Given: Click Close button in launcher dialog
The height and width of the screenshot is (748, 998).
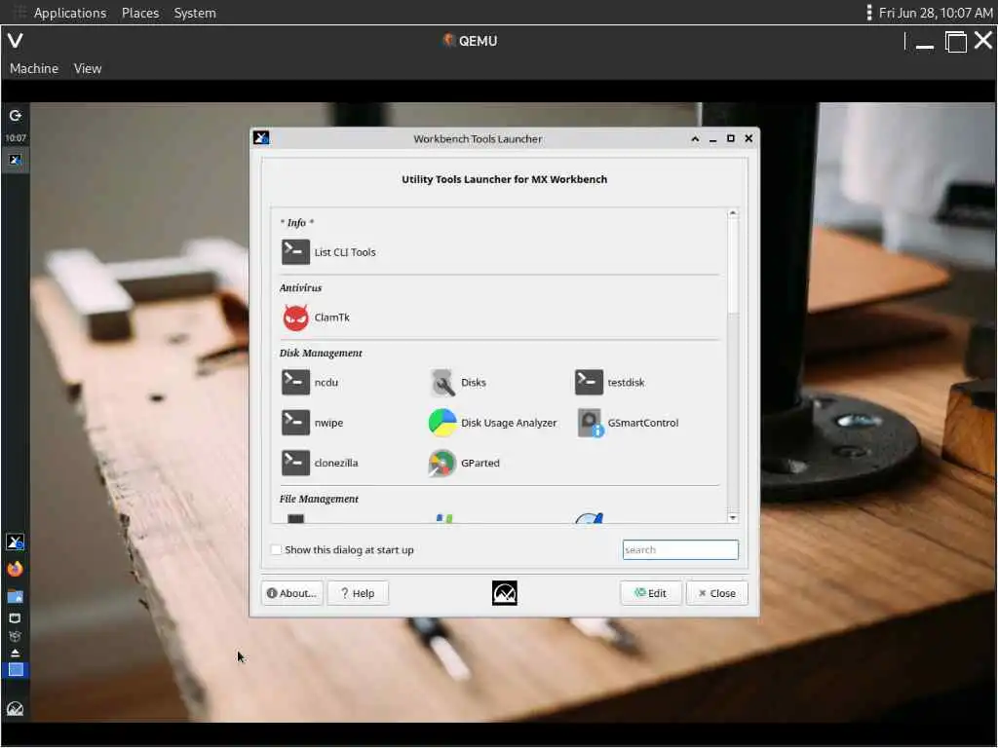Looking at the screenshot, I should [716, 593].
